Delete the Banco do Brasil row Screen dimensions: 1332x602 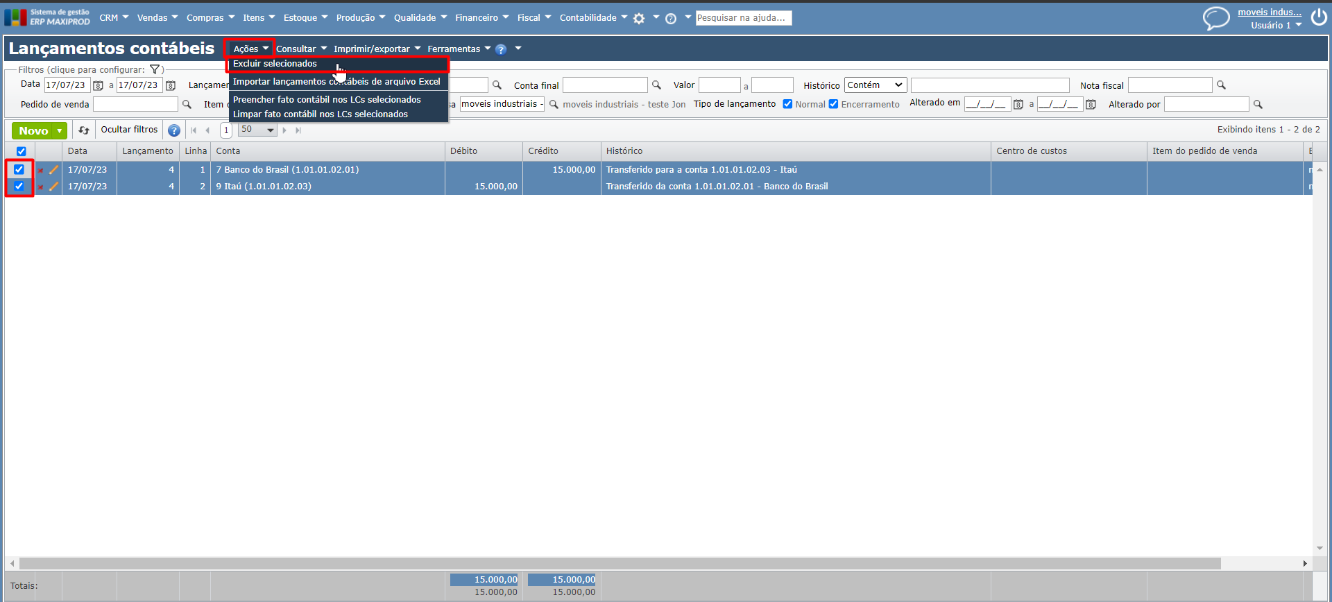(x=40, y=171)
